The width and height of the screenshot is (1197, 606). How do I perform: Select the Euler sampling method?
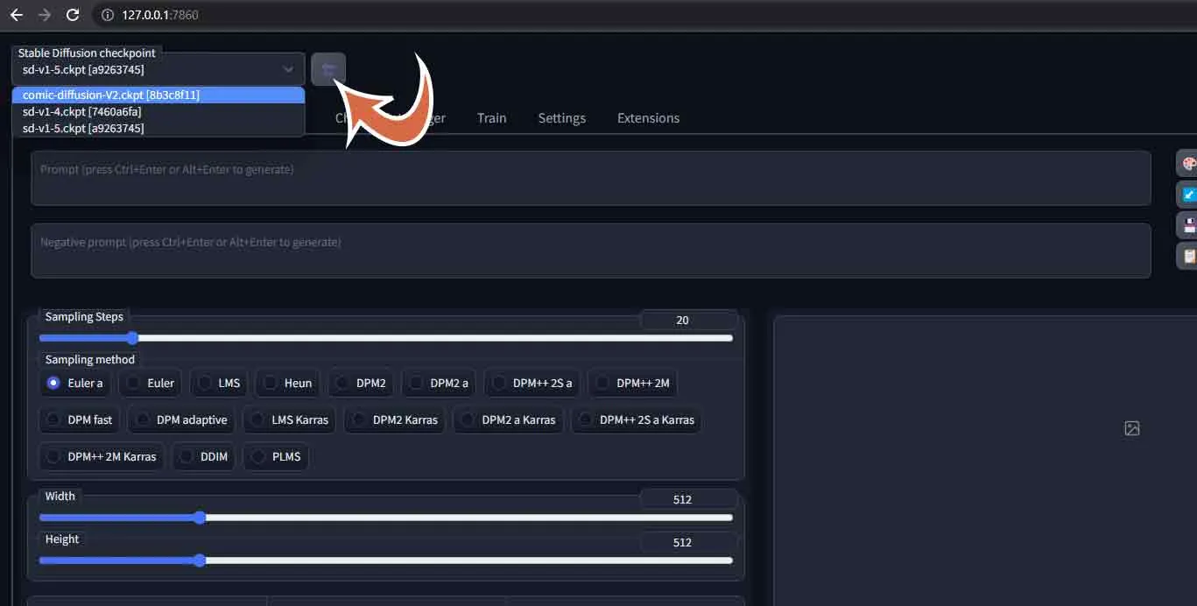pos(150,383)
